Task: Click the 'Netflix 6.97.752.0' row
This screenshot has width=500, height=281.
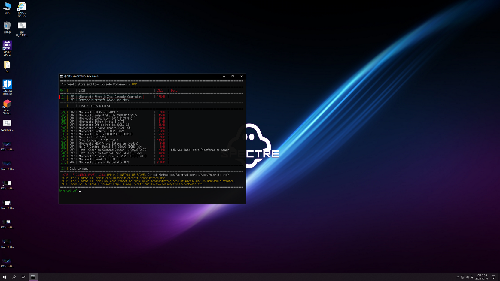Action: [115, 137]
